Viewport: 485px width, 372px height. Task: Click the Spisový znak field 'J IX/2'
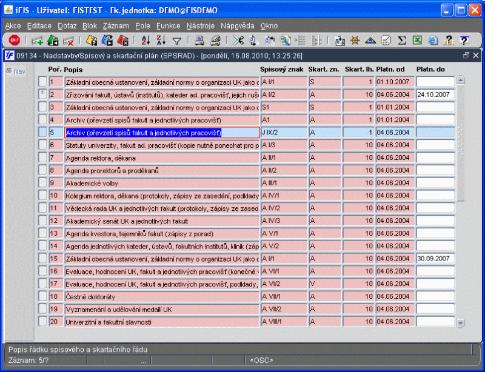pyautogui.click(x=284, y=132)
